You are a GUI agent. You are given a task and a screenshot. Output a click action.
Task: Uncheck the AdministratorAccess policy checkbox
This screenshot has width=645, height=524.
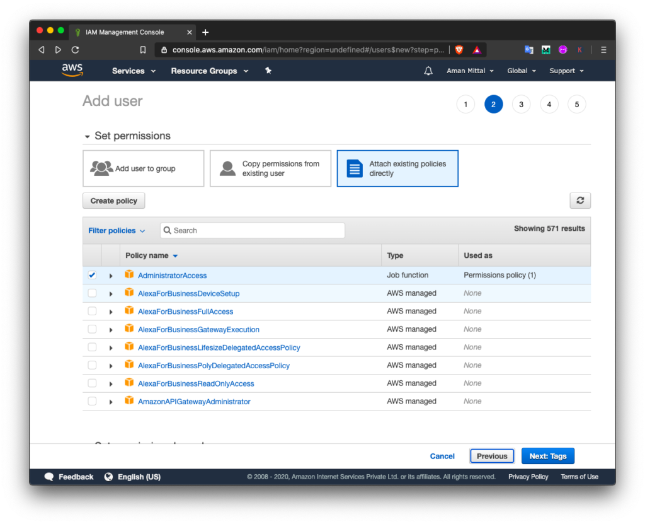(93, 275)
